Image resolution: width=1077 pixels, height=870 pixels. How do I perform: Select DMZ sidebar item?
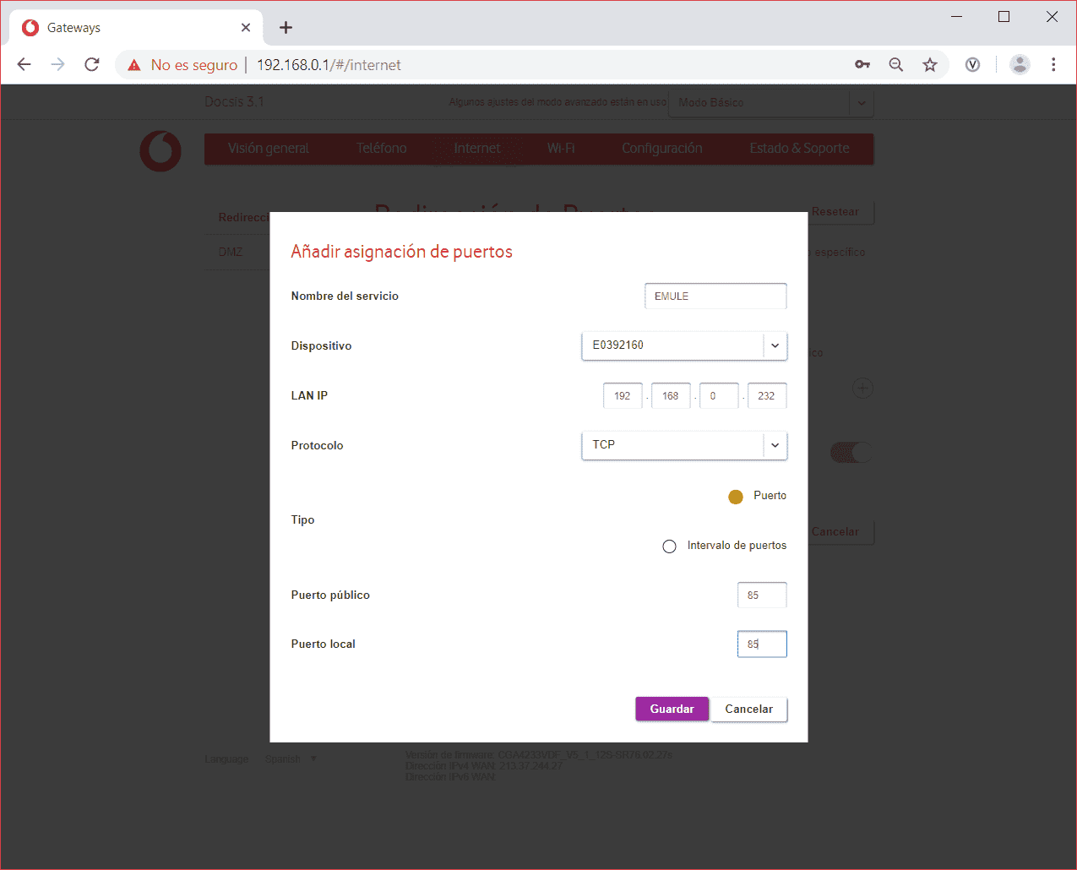231,252
